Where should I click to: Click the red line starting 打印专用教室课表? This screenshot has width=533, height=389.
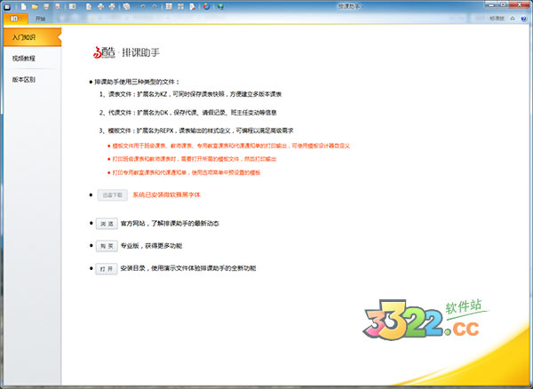point(187,172)
